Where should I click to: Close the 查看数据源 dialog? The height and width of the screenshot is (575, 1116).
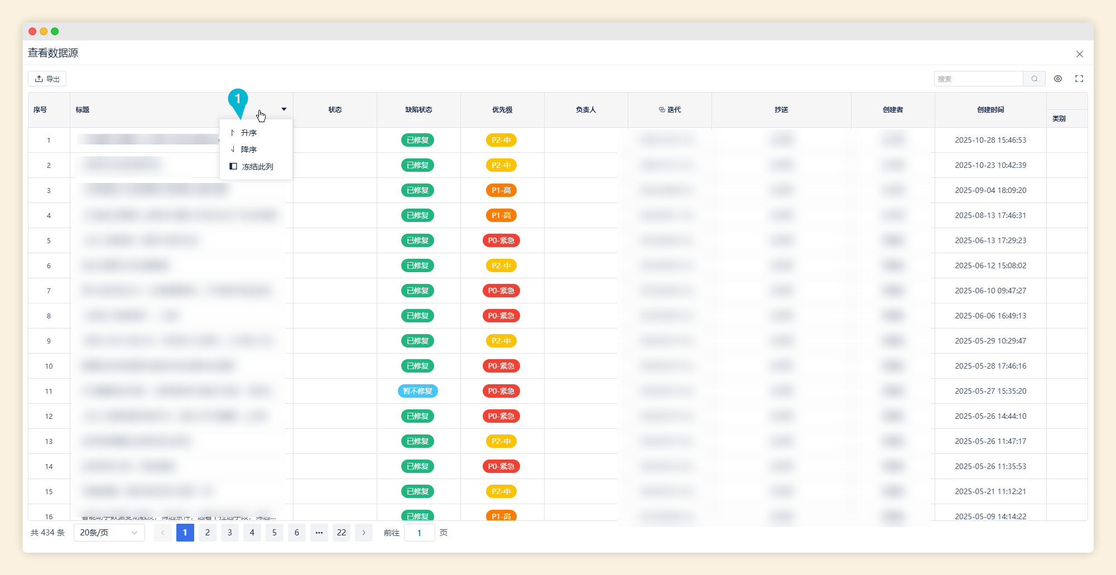1079,54
